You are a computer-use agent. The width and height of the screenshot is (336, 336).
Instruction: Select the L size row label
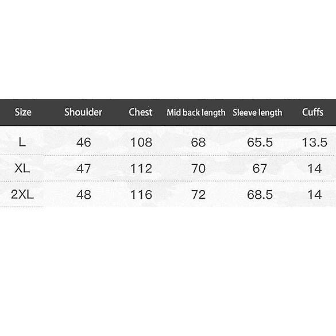[x=22, y=142]
